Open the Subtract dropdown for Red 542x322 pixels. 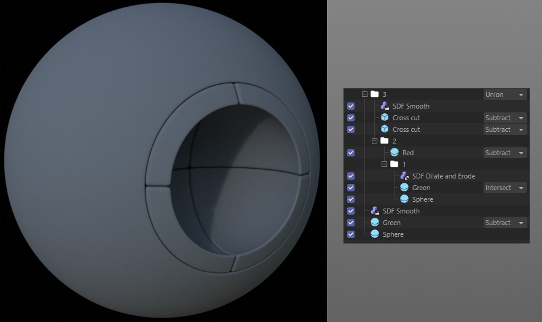pyautogui.click(x=505, y=153)
